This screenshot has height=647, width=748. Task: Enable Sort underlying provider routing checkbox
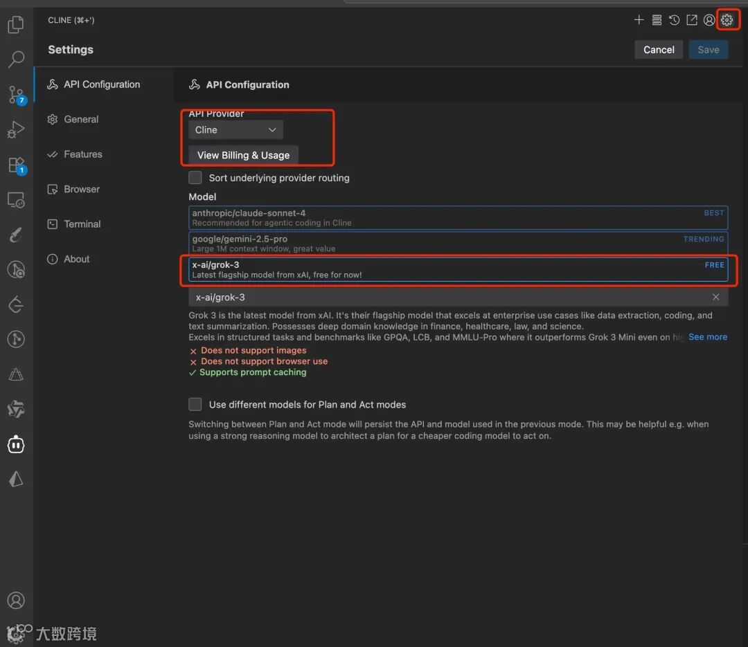(195, 177)
